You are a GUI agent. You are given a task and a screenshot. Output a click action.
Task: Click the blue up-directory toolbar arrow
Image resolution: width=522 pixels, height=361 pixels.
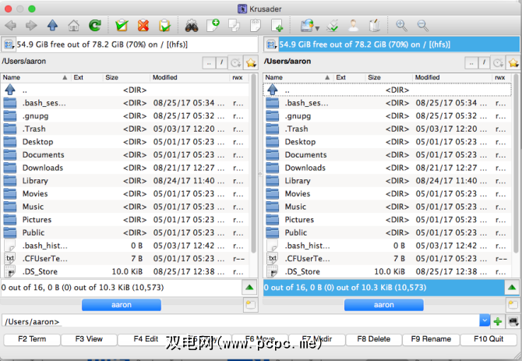52,25
